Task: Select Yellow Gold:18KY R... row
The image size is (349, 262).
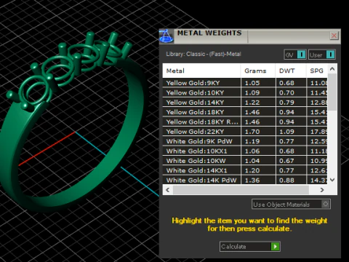Action: pyautogui.click(x=245, y=122)
